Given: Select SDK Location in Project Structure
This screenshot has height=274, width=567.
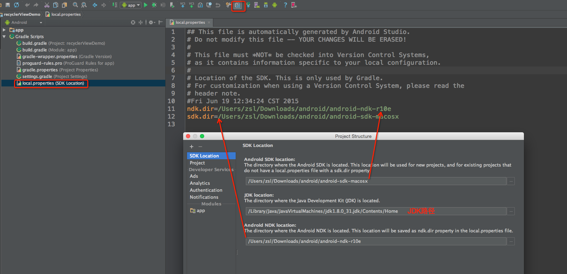Looking at the screenshot, I should pos(211,156).
